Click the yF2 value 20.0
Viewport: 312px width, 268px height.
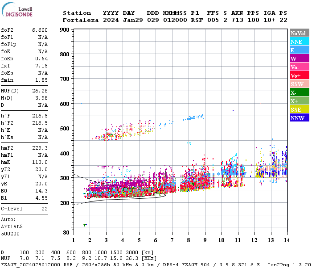tap(41, 169)
